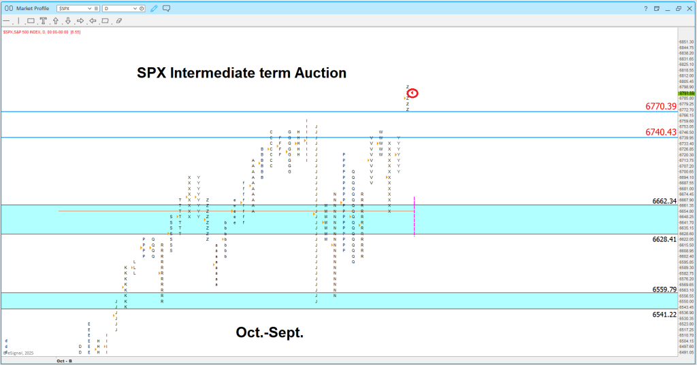Click the Market Profile window icon
This screenshot has width=697, height=365.
(8, 8)
